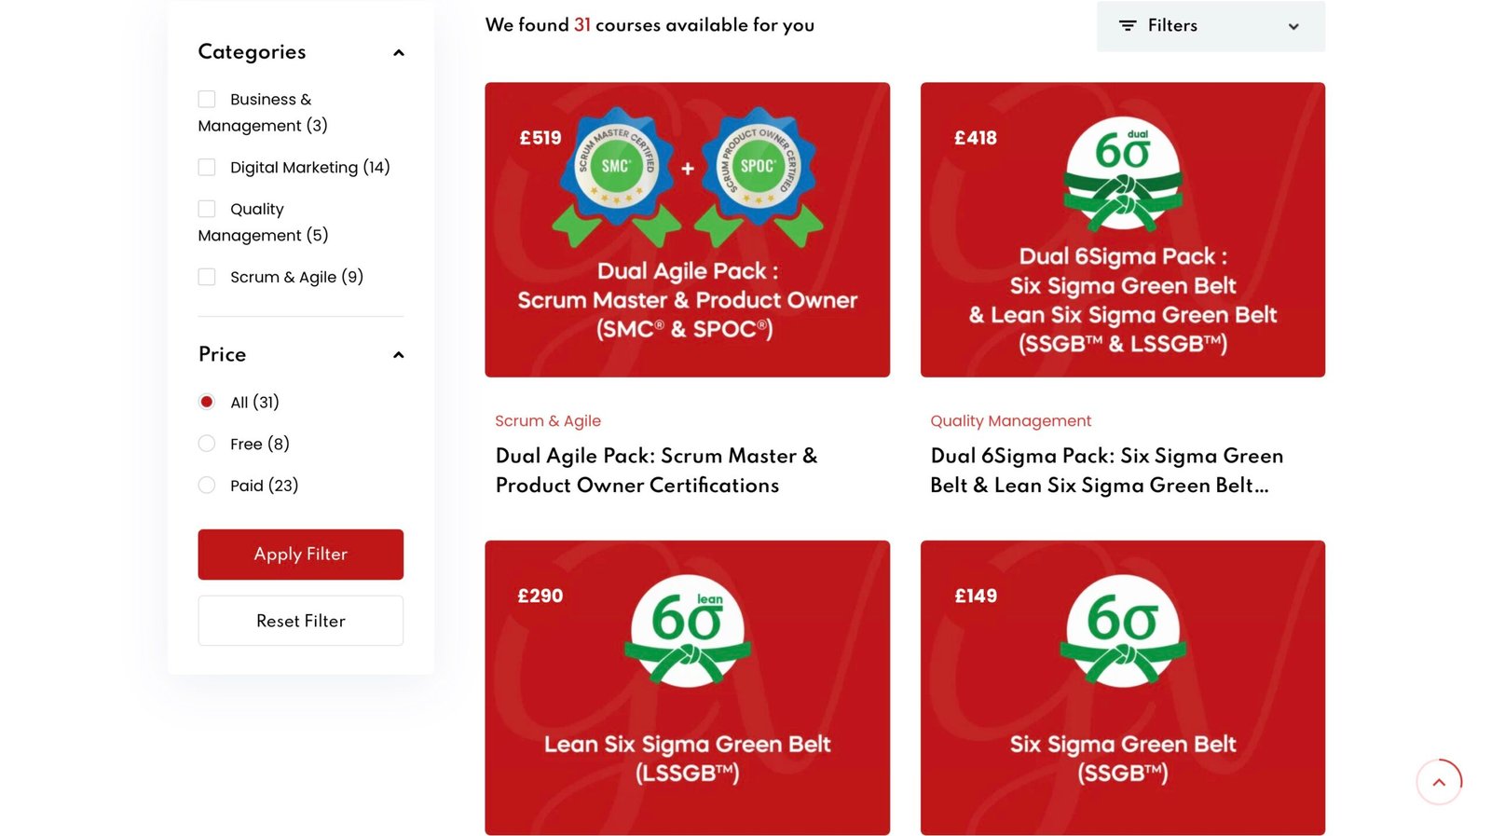The height and width of the screenshot is (836, 1491).
Task: Collapse the Price section chevron
Action: (399, 355)
